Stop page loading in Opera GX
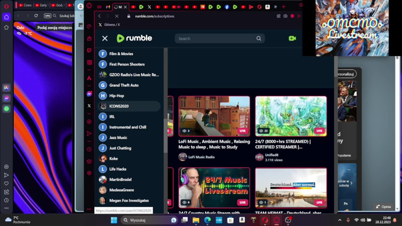The height and width of the screenshot is (226, 402). pyautogui.click(x=117, y=16)
